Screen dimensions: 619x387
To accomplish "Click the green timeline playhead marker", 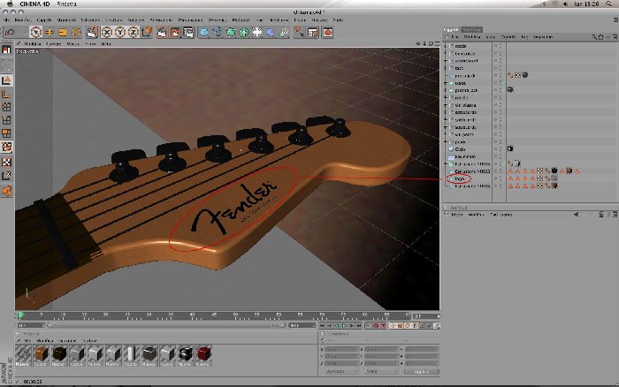I will (20, 315).
